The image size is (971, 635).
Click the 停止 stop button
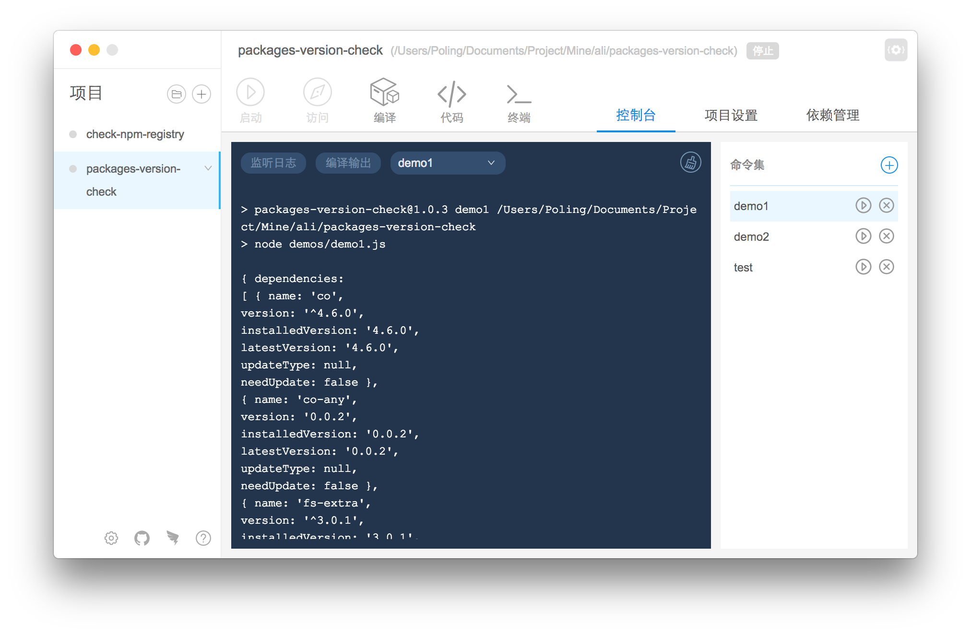(x=762, y=51)
